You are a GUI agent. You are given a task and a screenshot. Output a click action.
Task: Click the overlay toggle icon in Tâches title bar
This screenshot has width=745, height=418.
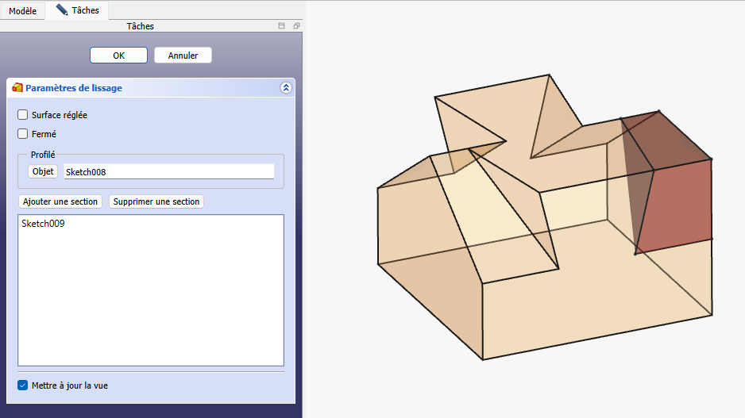281,26
